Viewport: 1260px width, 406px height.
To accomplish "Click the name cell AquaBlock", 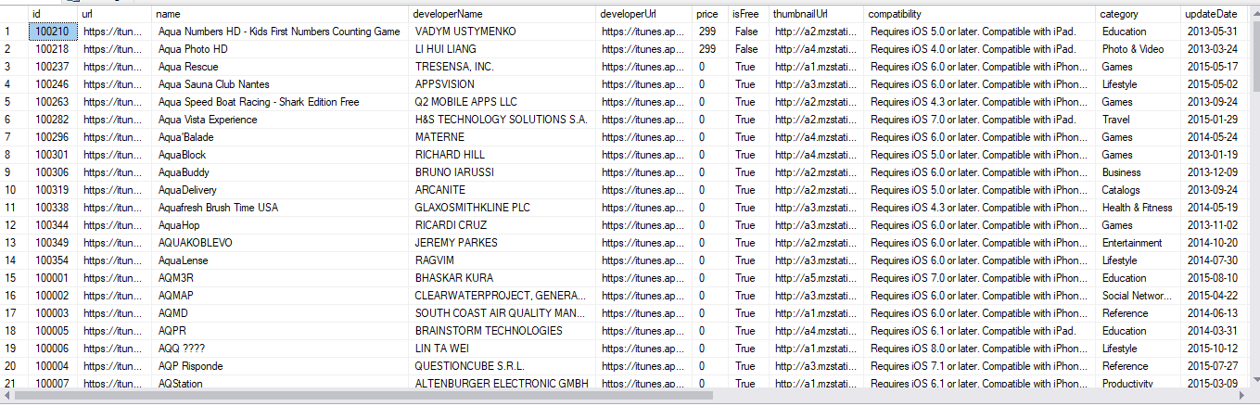I will [x=281, y=155].
